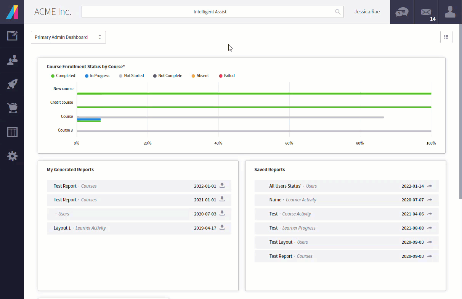Click the Course Not Started gray bar
The height and width of the screenshot is (299, 462).
coord(230,117)
